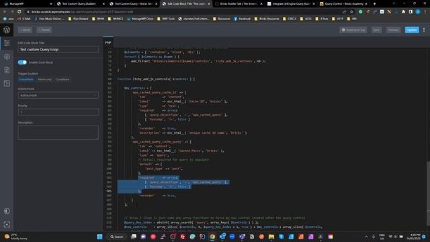Viewport: 430px width, 242px height.
Task: Select Admin only trigger location
Action: [44, 79]
